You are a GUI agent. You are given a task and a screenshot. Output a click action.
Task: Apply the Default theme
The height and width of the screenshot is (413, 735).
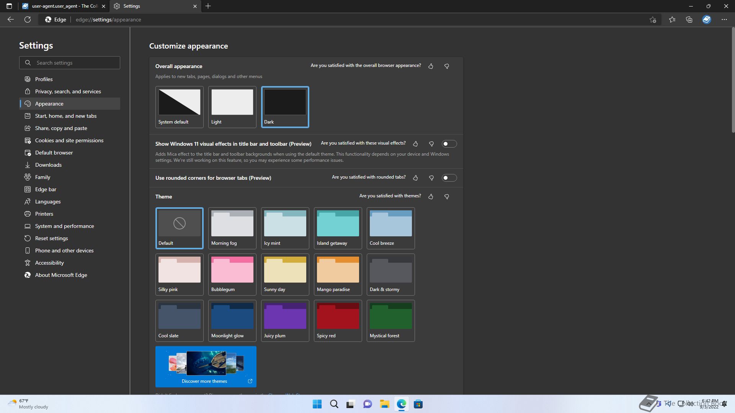179,228
